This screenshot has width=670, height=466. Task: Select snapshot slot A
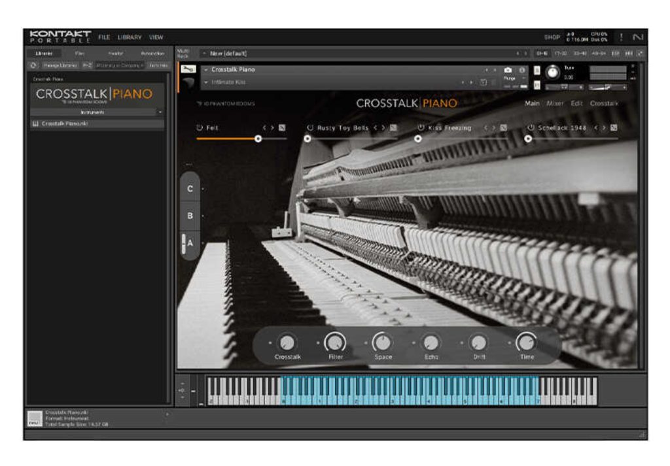190,243
